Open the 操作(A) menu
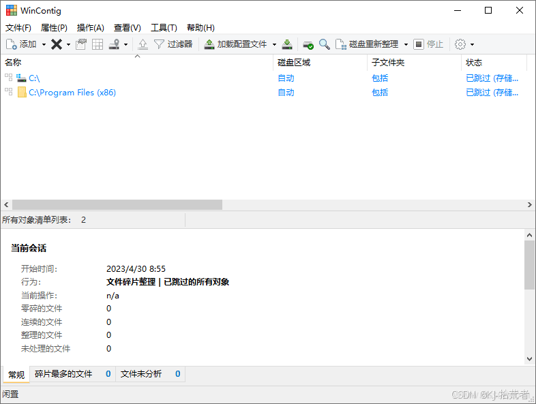 pos(90,28)
